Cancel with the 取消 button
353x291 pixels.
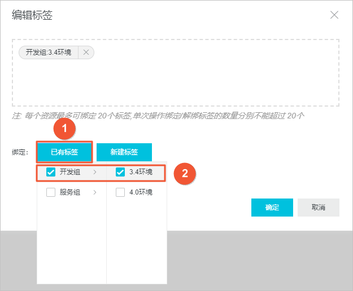click(x=319, y=208)
